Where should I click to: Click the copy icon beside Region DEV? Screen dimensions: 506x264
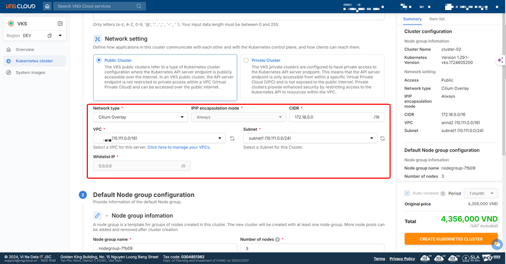click(x=50, y=36)
